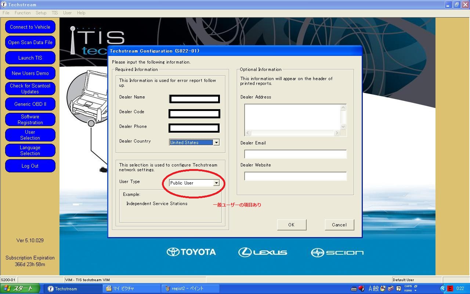
Task: Launch TIS from the sidebar
Action: pos(30,58)
